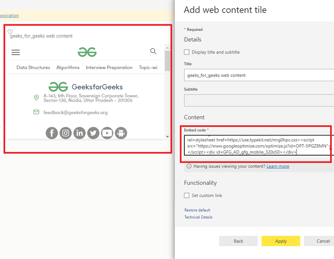This screenshot has height=259, width=334.
Task: Click the Apply button
Action: [281, 241]
